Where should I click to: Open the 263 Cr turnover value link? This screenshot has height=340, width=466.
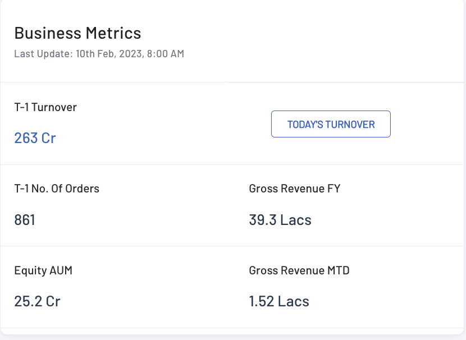35,137
